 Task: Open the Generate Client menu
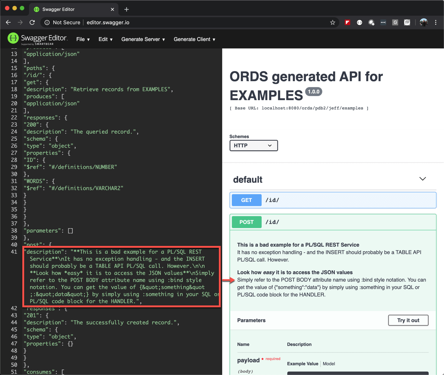[195, 39]
